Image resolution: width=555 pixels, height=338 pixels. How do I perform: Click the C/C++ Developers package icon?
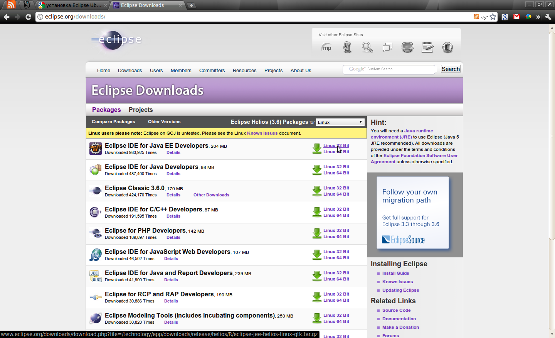96,212
